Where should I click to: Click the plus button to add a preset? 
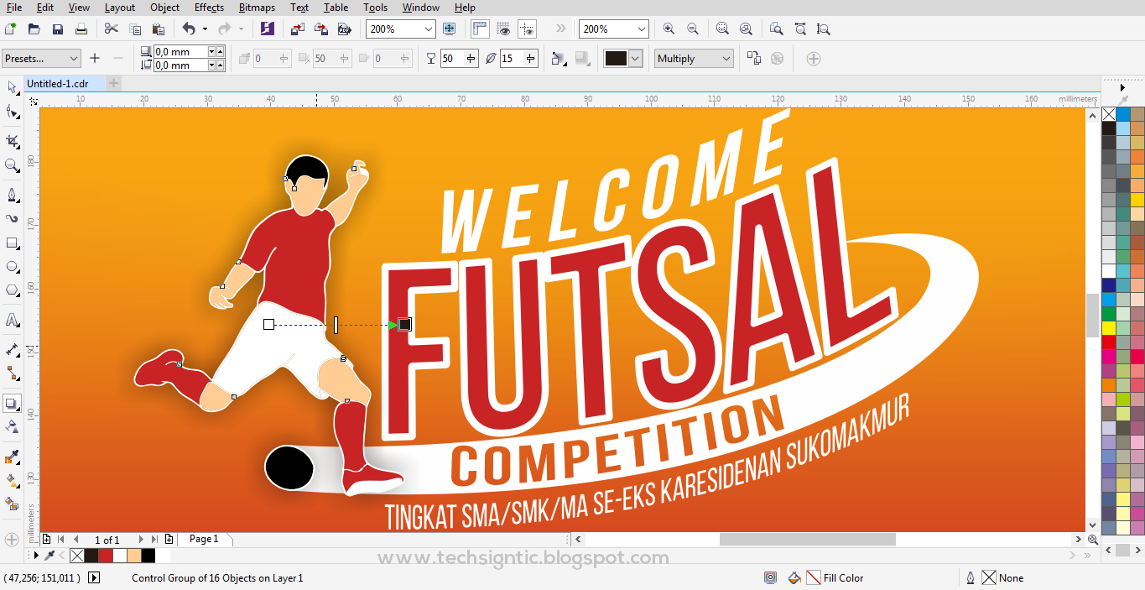pos(95,58)
